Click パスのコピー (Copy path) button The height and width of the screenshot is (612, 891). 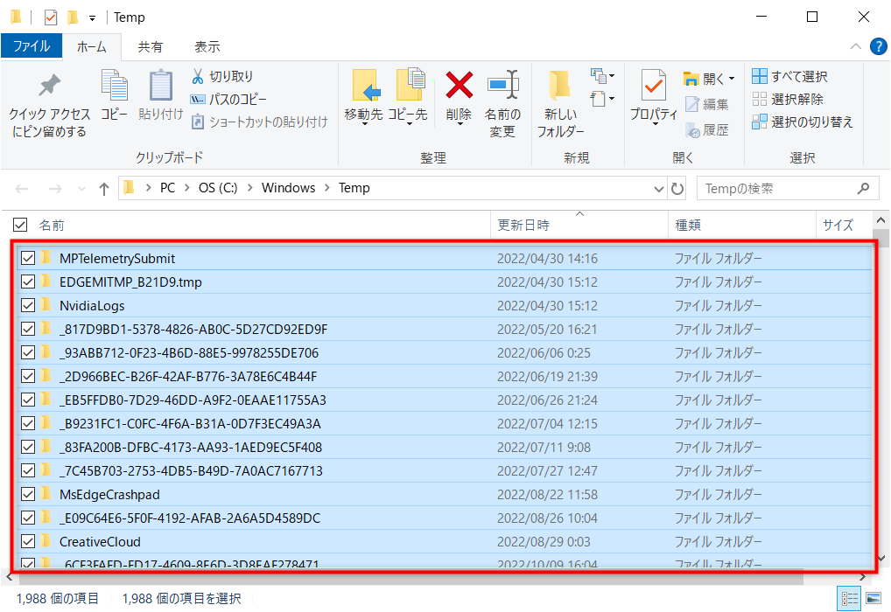point(228,100)
